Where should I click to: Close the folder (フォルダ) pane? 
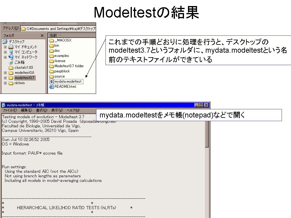[x=42, y=35]
